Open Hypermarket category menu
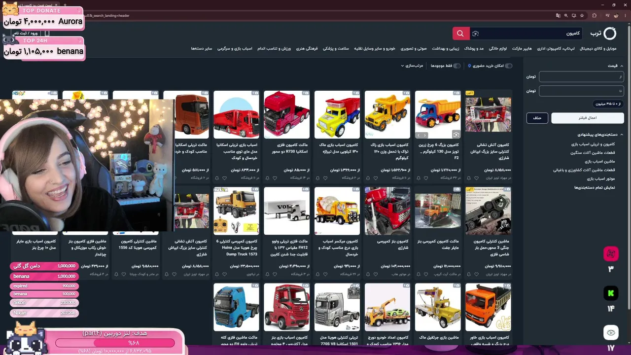This screenshot has width=631, height=355. coord(522,48)
